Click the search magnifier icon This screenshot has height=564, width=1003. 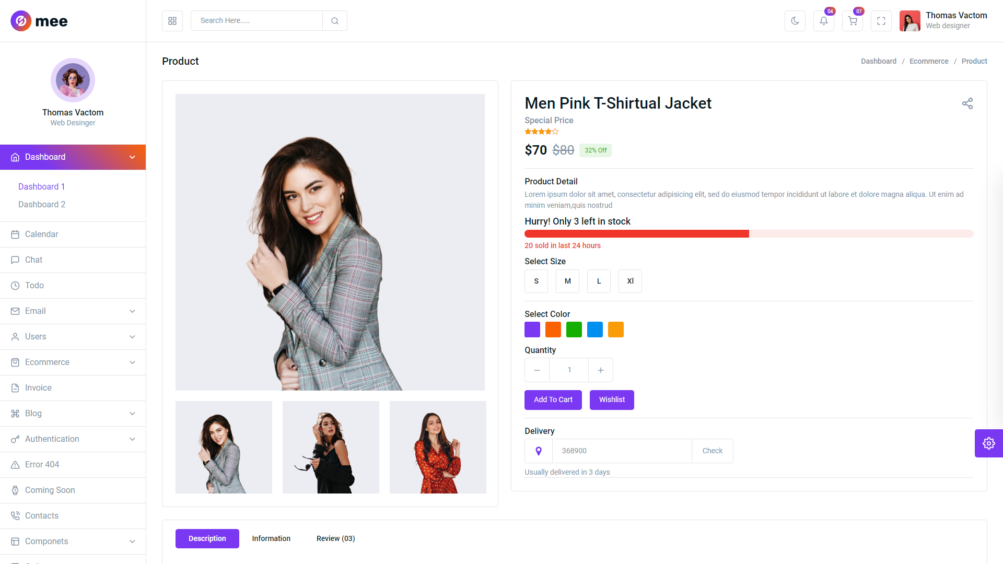335,21
